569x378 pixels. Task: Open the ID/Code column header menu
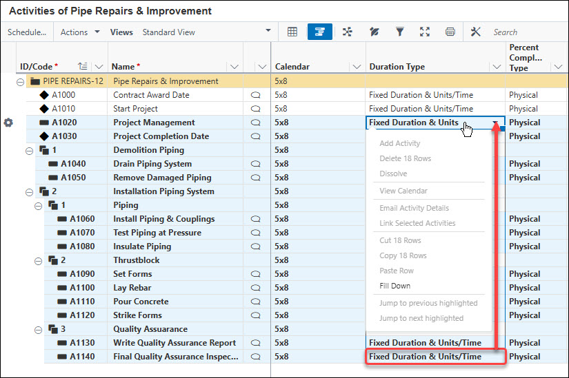pyautogui.click(x=99, y=67)
